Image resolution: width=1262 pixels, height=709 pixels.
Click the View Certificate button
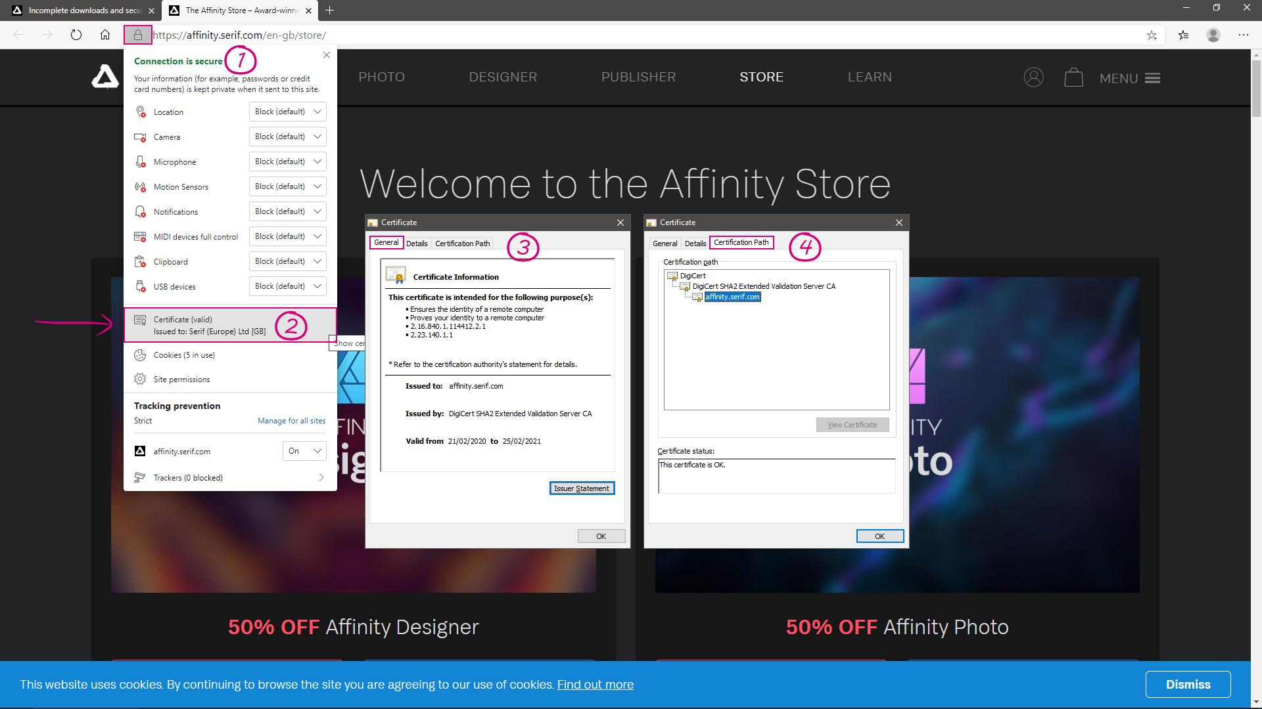point(853,425)
